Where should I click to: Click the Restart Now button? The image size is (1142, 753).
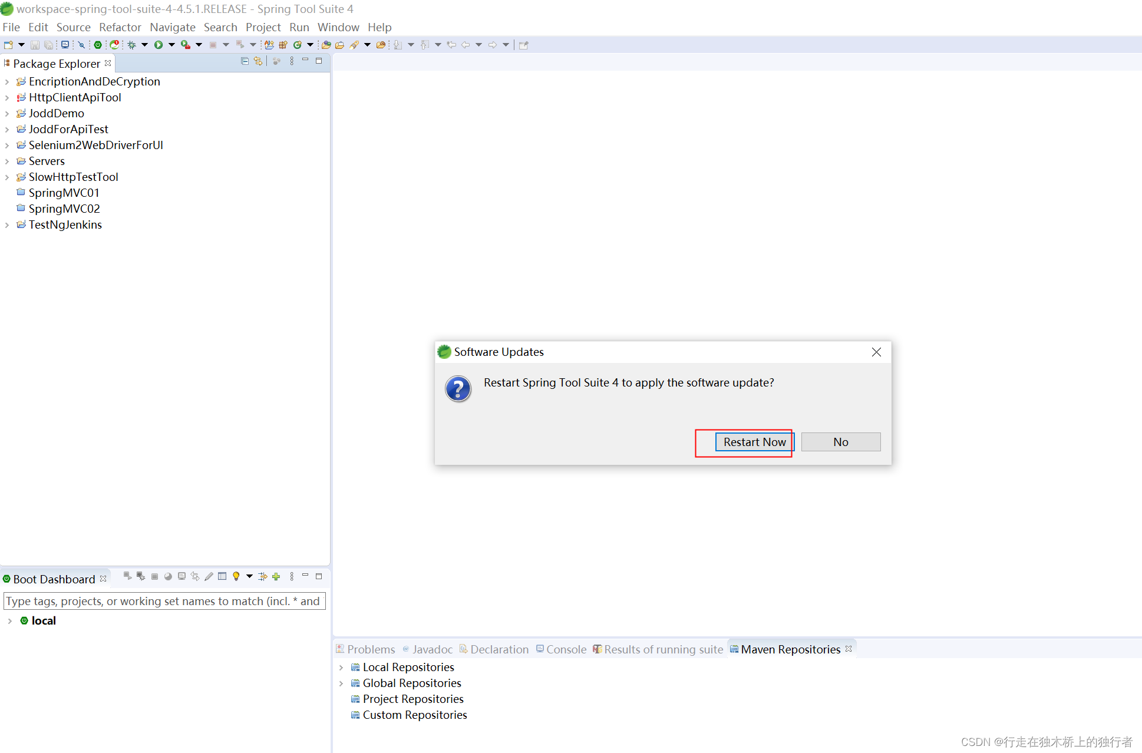click(752, 440)
